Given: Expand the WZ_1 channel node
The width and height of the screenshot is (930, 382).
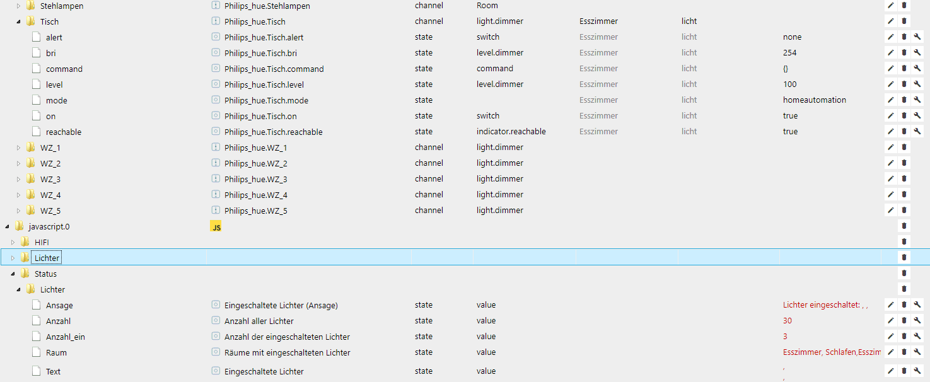Looking at the screenshot, I should coord(18,148).
